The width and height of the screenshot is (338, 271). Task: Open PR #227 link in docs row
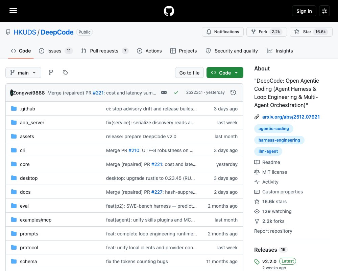157,192
